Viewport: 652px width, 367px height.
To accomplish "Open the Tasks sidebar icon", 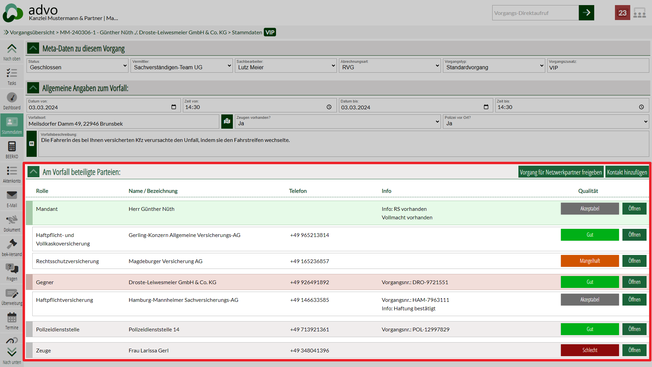I will click(x=12, y=76).
